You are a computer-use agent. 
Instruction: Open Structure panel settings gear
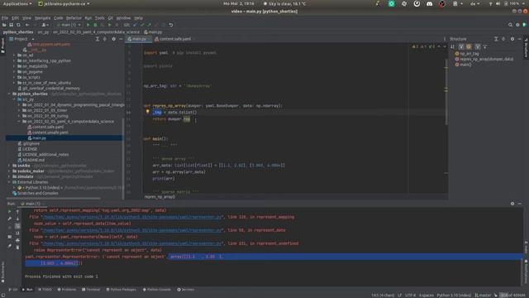pos(512,39)
